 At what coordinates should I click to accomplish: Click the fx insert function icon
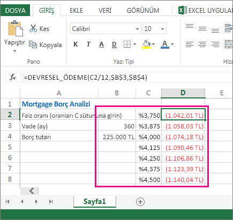point(13,77)
